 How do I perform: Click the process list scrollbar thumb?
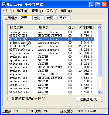tap(100, 53)
